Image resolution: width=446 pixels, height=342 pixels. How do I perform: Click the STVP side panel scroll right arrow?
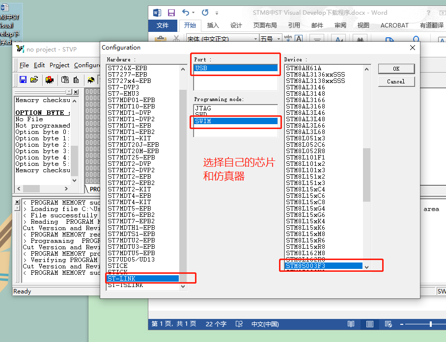66,188
